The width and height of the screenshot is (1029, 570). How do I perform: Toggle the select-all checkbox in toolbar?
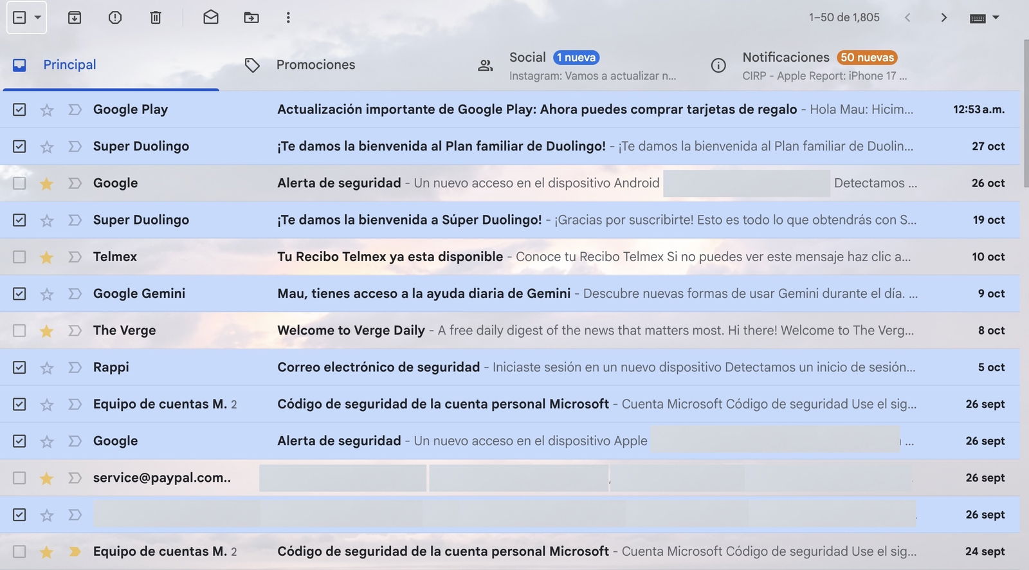19,17
